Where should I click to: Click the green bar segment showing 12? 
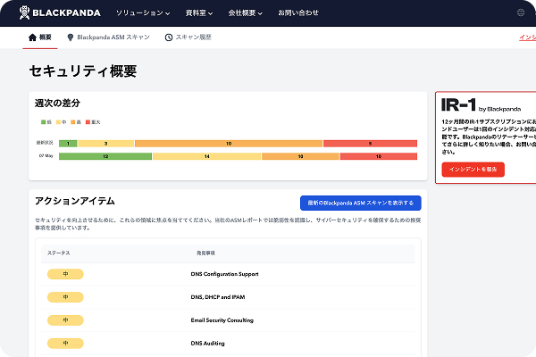click(x=105, y=156)
